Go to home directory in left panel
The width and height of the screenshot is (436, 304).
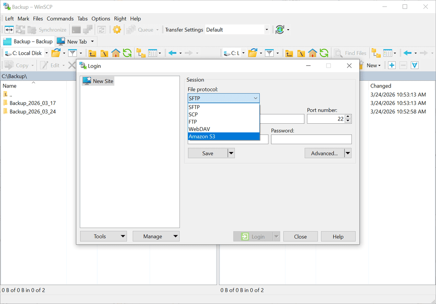click(x=116, y=53)
